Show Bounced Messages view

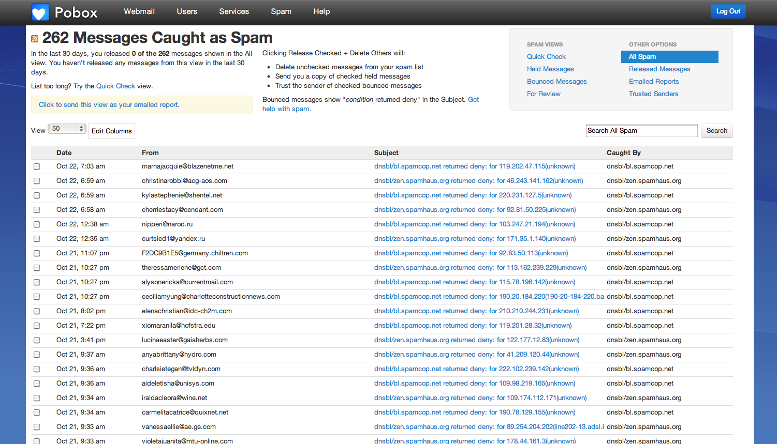pos(557,82)
